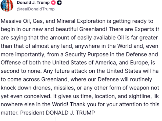The width and height of the screenshot is (162, 121).
Task: Click the words 'knock down drones'
Action: point(26,88)
